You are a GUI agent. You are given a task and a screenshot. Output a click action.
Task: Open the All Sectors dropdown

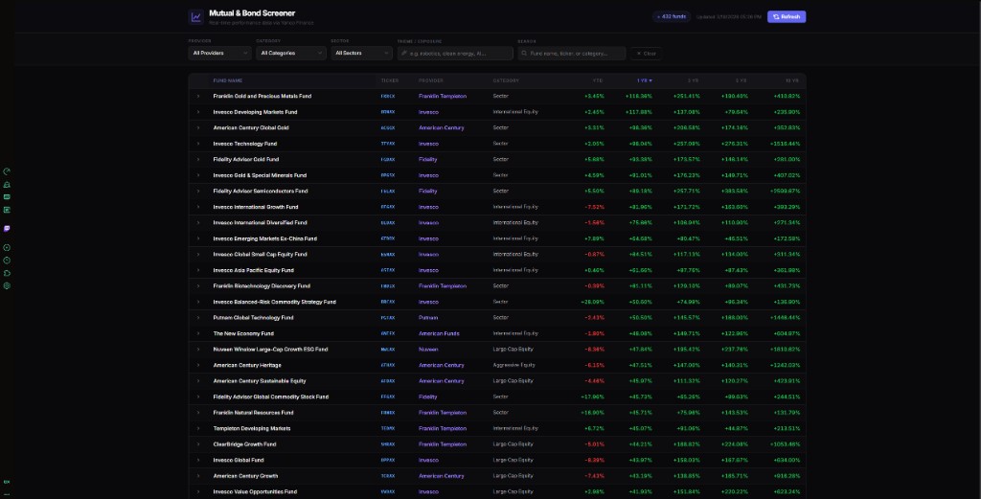click(x=361, y=53)
